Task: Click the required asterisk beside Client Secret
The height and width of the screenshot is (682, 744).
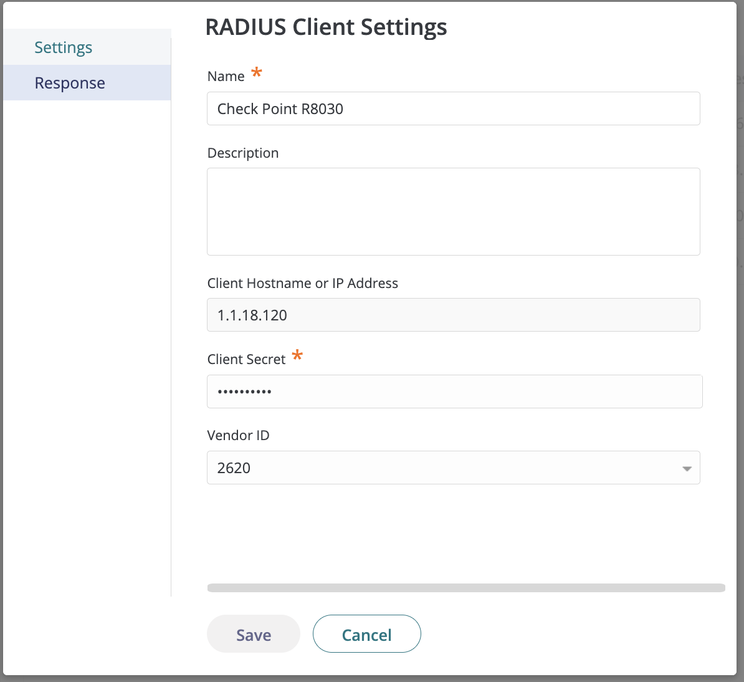Action: (297, 356)
